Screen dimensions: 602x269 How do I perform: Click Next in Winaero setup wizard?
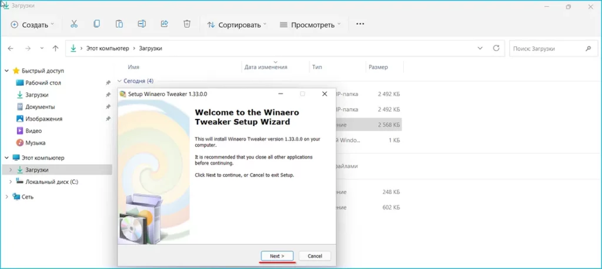pyautogui.click(x=276, y=256)
